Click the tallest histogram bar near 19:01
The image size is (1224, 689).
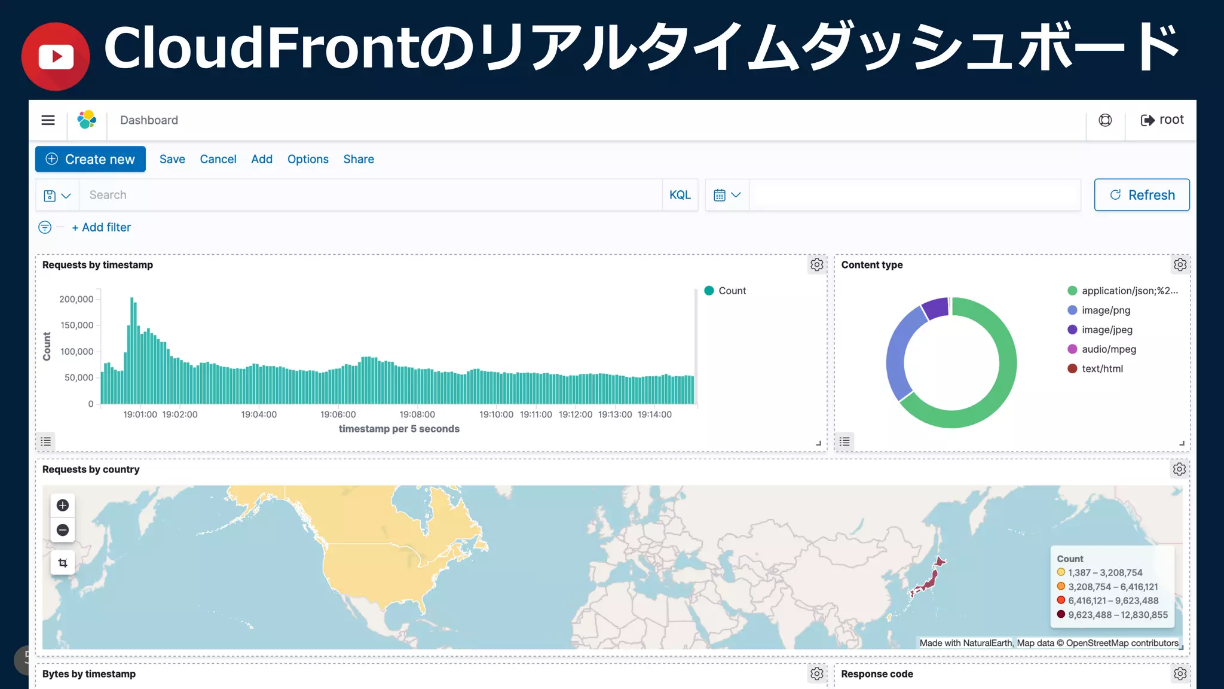tap(131, 350)
